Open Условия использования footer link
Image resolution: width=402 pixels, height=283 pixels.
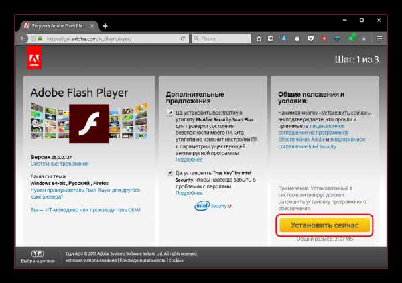(x=91, y=260)
